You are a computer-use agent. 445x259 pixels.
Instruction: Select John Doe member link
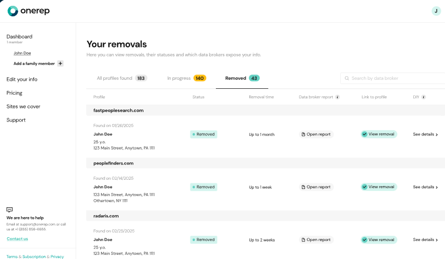22,53
